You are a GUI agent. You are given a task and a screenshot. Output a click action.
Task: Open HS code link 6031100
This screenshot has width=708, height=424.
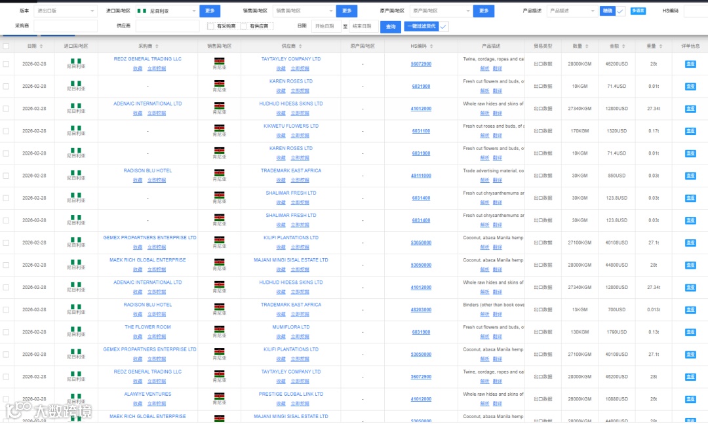tap(421, 131)
